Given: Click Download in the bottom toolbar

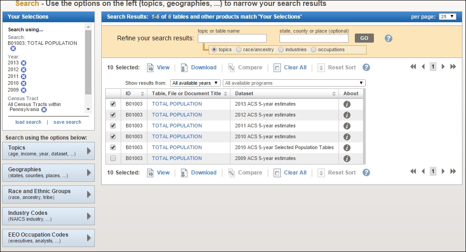Looking at the screenshot, I should (199, 173).
